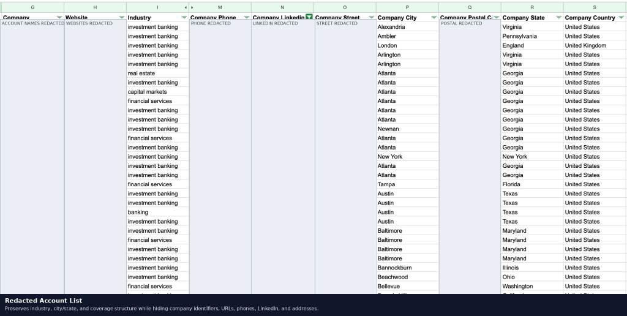This screenshot has height=316, width=627.
Task: Select the Washington state cell
Action: pyautogui.click(x=532, y=286)
